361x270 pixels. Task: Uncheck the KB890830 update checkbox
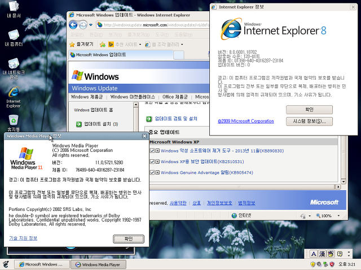point(152,151)
